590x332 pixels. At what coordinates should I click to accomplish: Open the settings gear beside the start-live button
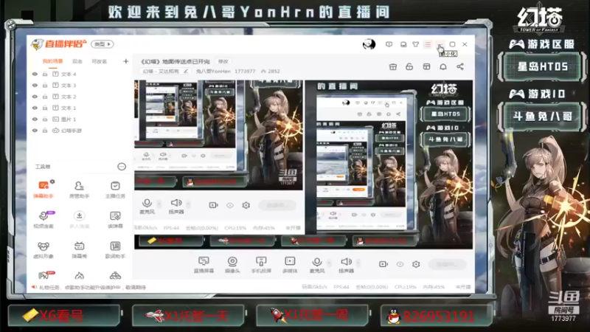coord(416,264)
